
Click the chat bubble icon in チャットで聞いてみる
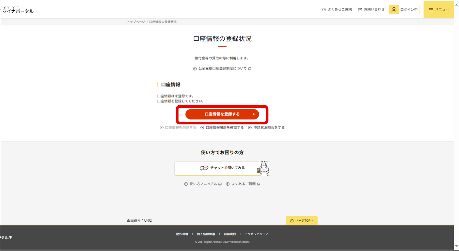203,168
